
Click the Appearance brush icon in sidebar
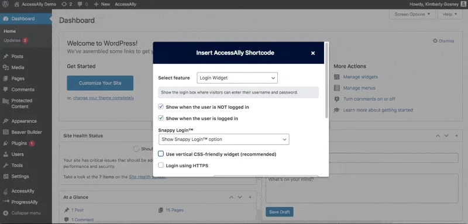pos(5,121)
